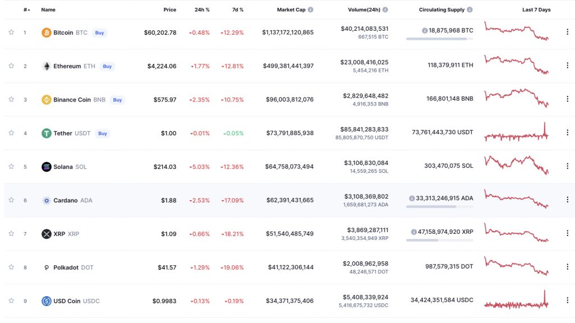Open the more options menu for Cardano
Viewport: 575px width, 323px height.
click(567, 200)
